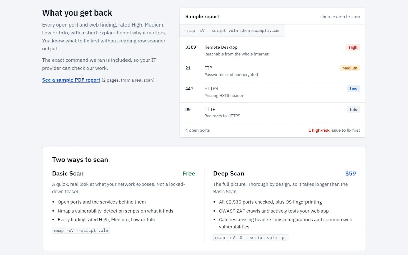
Task: Click the Deep Scan nmap command code
Action: pos(251,238)
